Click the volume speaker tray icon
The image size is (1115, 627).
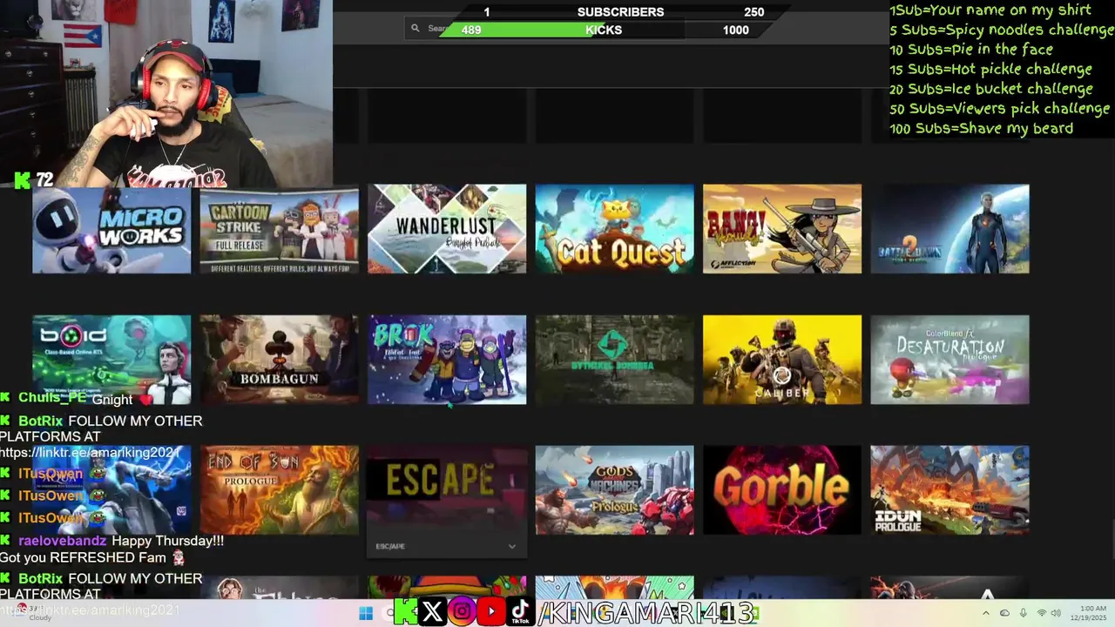pyautogui.click(x=1058, y=613)
